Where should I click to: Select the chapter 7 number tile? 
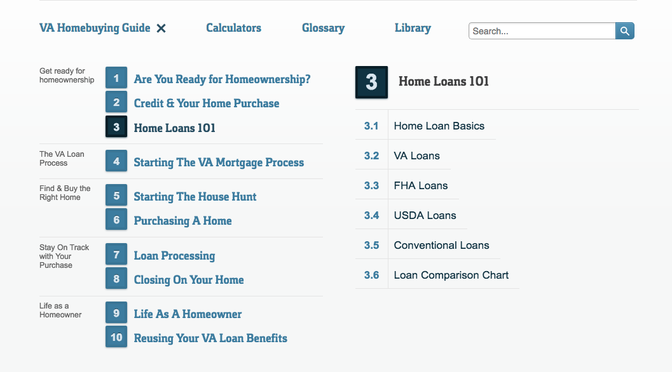pyautogui.click(x=116, y=255)
